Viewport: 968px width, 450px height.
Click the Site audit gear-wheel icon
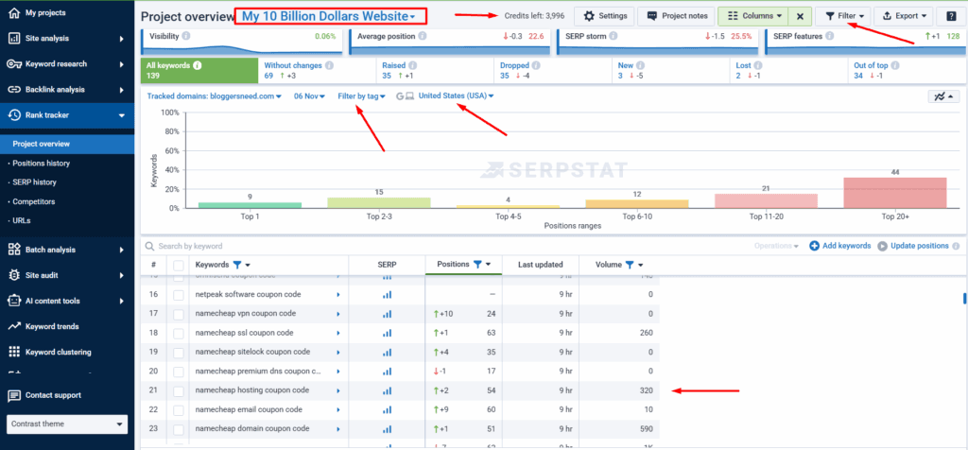click(13, 275)
